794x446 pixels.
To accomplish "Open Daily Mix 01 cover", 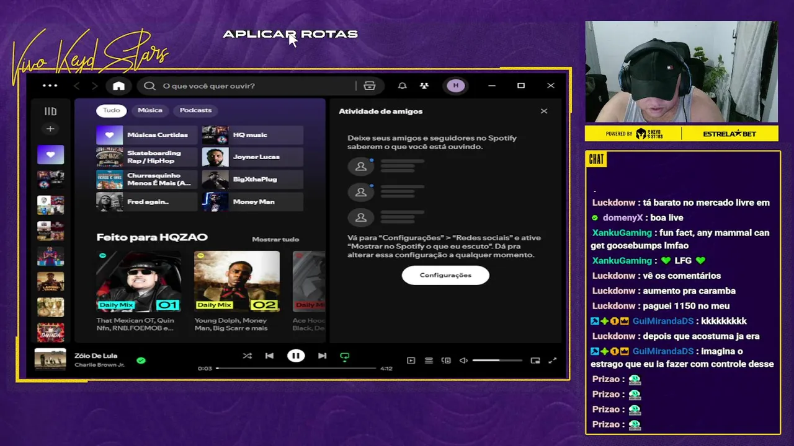I will click(139, 281).
